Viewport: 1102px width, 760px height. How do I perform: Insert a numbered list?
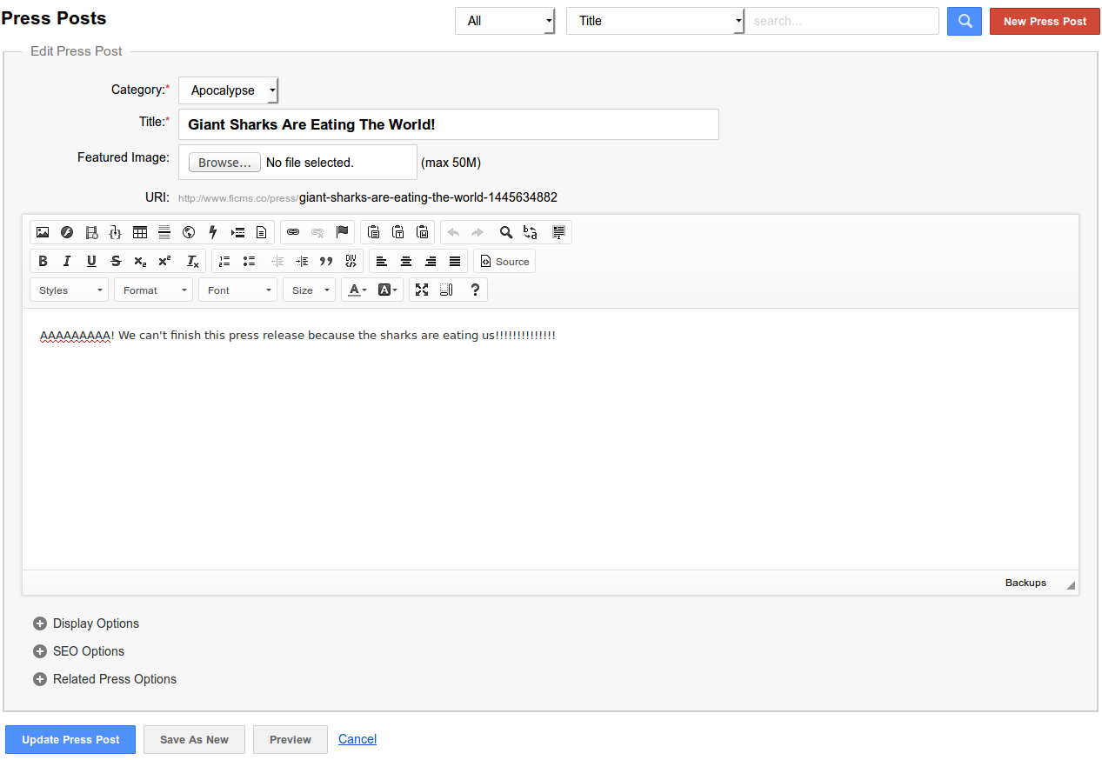tap(224, 261)
